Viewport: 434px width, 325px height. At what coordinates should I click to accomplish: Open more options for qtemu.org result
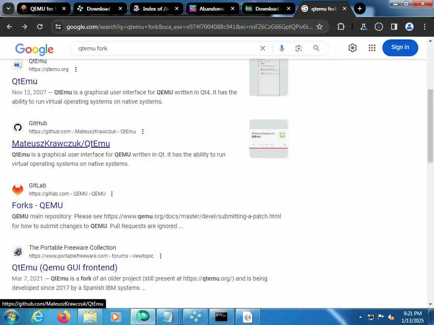(x=76, y=69)
